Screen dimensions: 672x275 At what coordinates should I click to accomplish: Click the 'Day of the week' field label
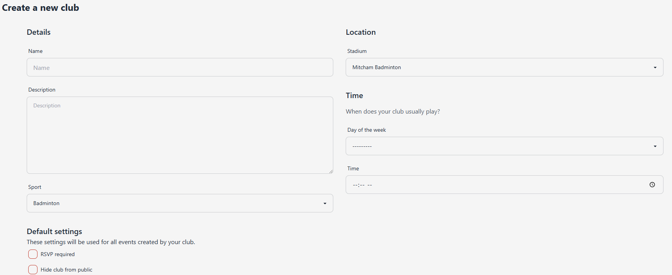click(x=367, y=130)
